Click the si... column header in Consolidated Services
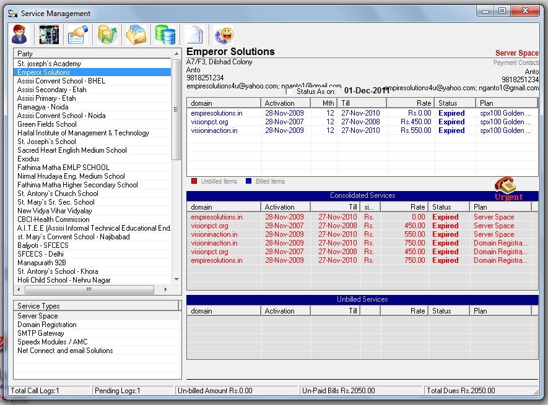Screen dimensions: 548x405 (370, 207)
